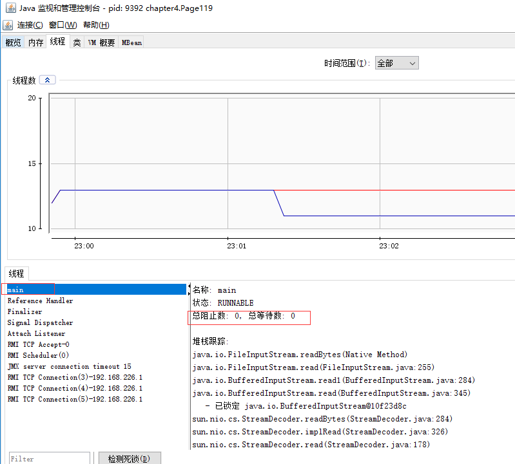515x464 pixels.
Task: Open the 时间范围 dropdown showing 全部
Action: point(397,63)
